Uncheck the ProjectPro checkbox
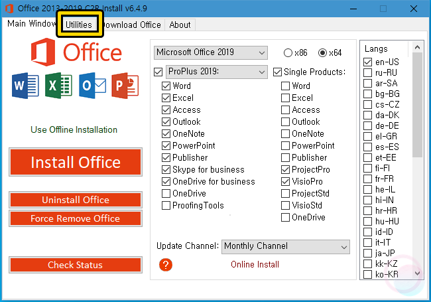Viewport: 431px width, 302px height. pyautogui.click(x=285, y=169)
